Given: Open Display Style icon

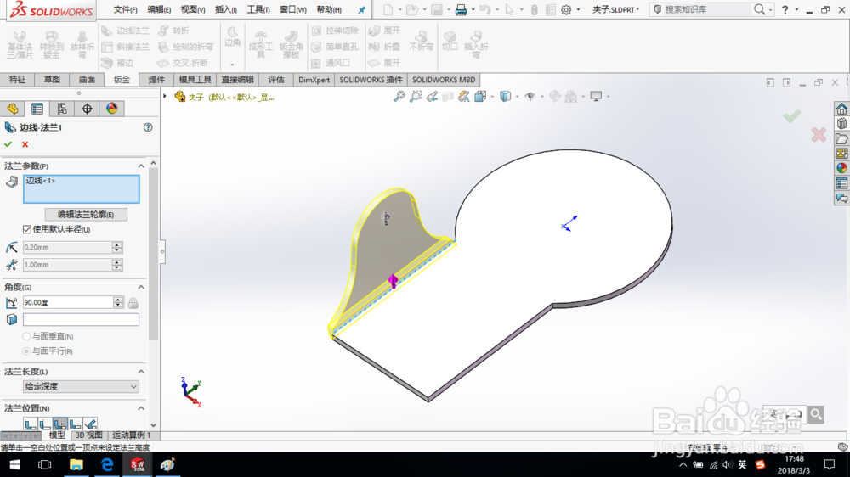Looking at the screenshot, I should 505,97.
